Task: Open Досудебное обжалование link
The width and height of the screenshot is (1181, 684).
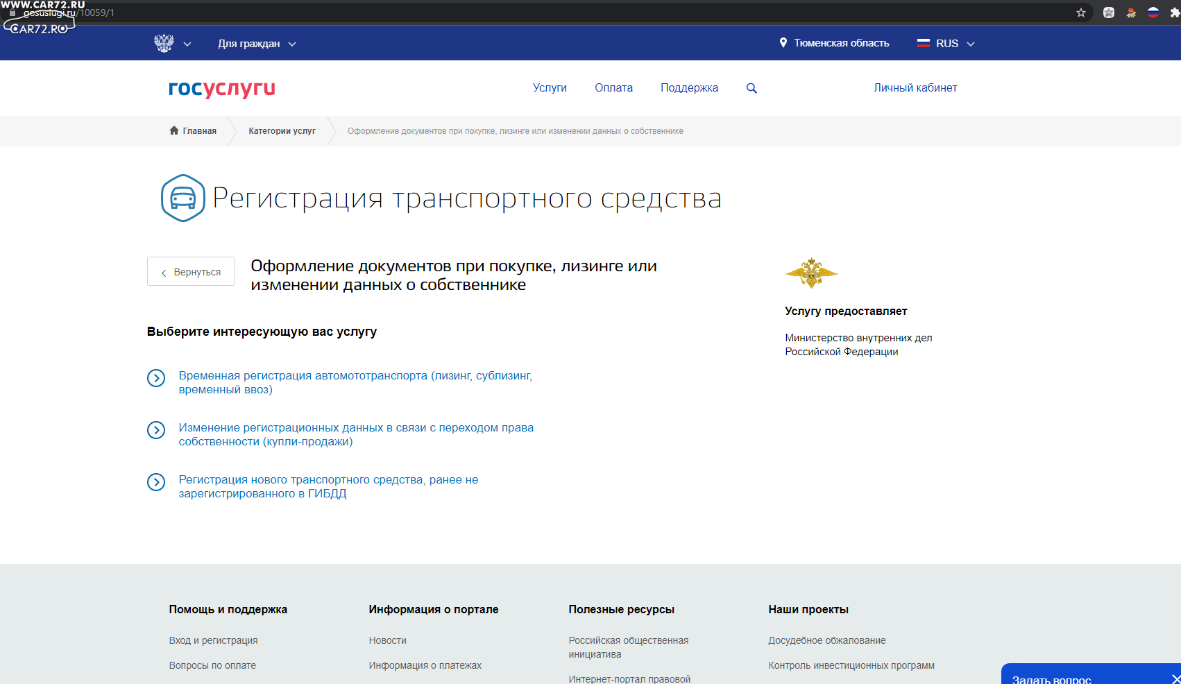Action: coord(826,640)
